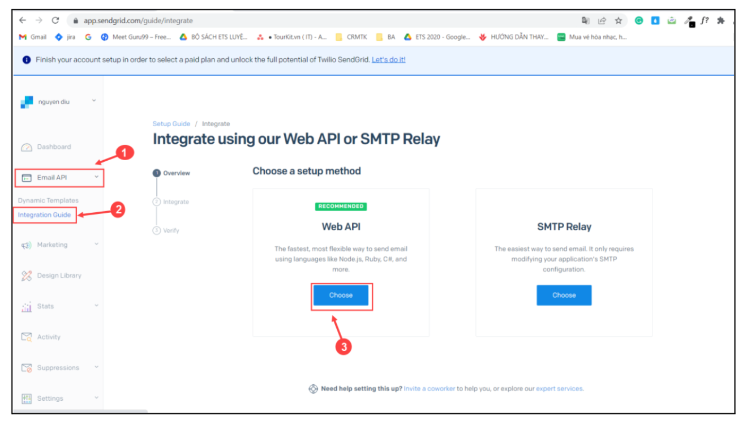Viewport: 747px width, 424px height.
Task: Open the Google 'G' bookmark
Action: (88, 37)
